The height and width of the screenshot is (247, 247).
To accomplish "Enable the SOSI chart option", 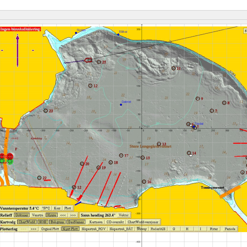I will (x=42, y=222).
